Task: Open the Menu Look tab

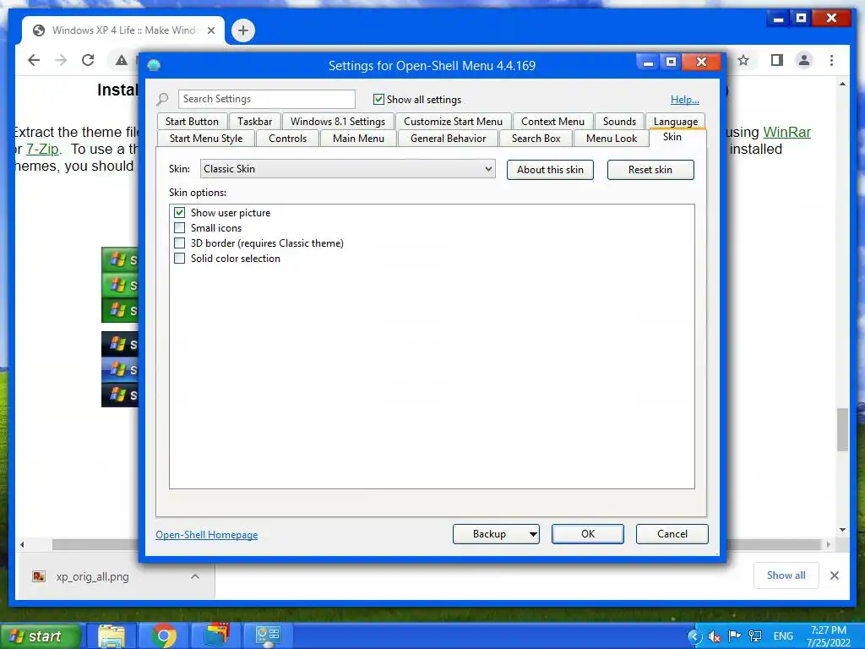Action: [x=612, y=139]
